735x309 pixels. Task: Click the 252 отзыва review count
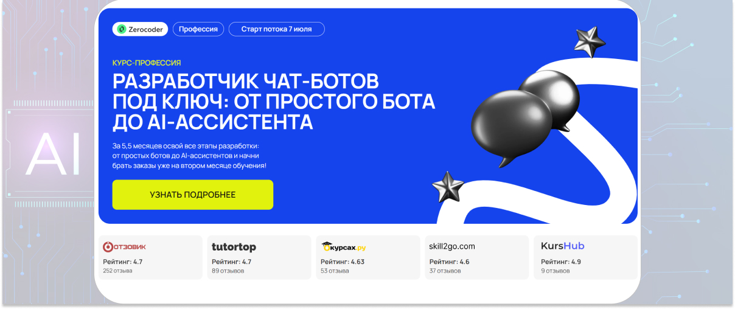(x=117, y=271)
